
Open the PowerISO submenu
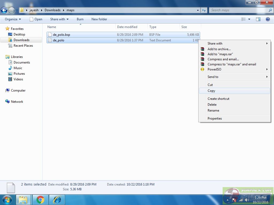pyautogui.click(x=214, y=69)
